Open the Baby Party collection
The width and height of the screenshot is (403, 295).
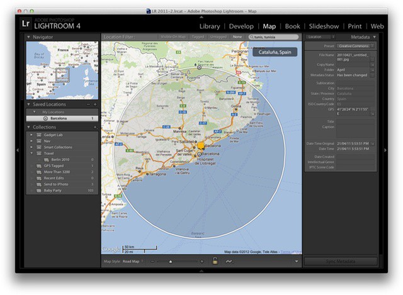click(x=52, y=191)
